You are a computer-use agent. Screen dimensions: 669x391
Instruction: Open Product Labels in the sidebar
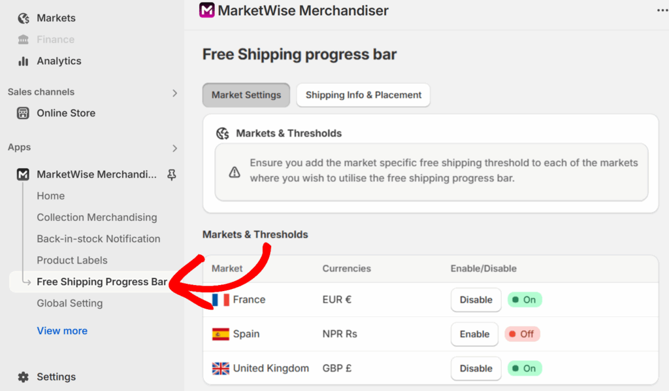coord(72,260)
